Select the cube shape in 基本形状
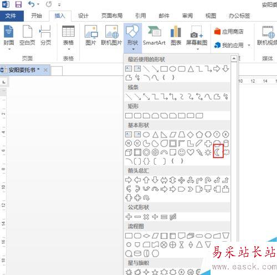Screen dimensions: 277x275 click(x=129, y=152)
